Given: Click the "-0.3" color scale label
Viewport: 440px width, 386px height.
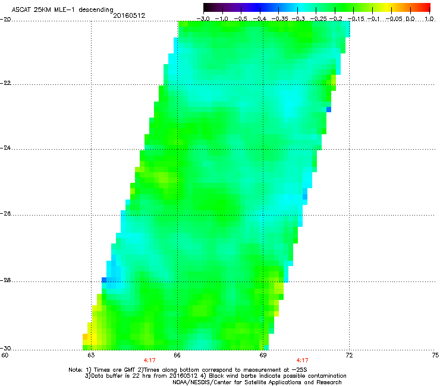Looking at the screenshot, I should [298, 19].
